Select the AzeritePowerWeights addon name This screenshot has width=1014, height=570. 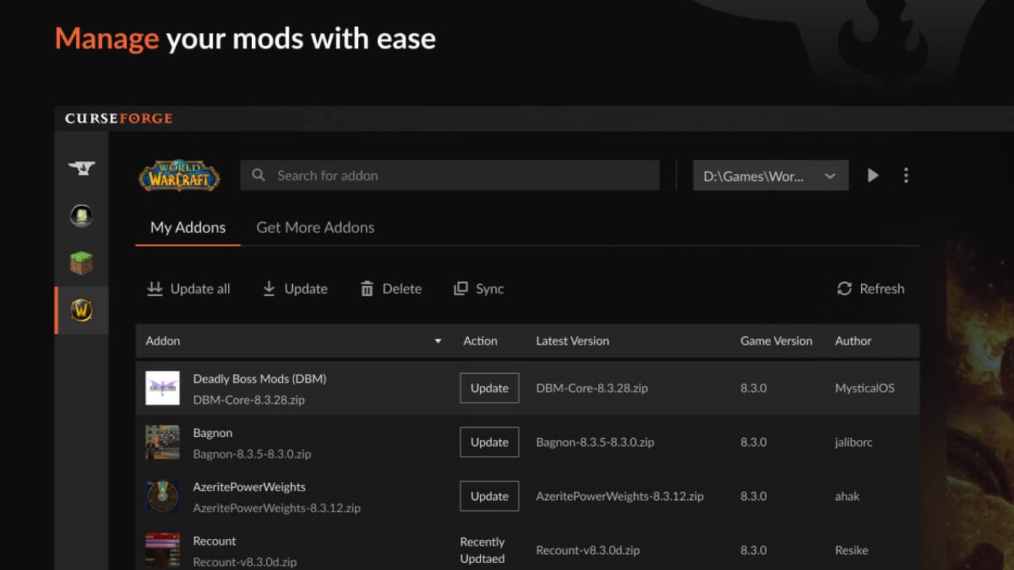click(250, 487)
